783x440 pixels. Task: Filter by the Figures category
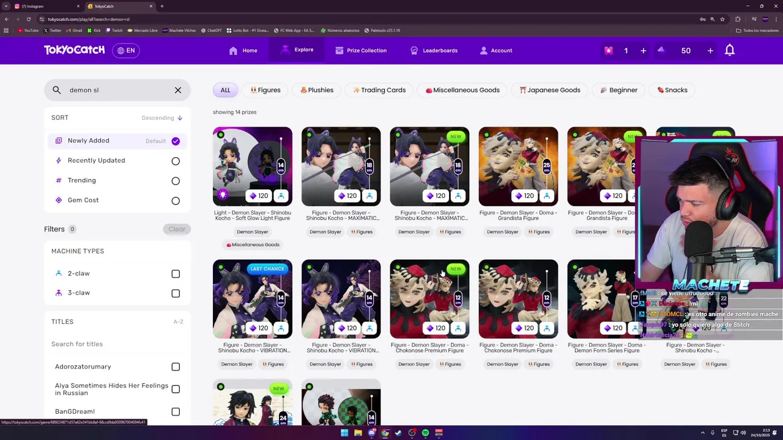coord(265,90)
